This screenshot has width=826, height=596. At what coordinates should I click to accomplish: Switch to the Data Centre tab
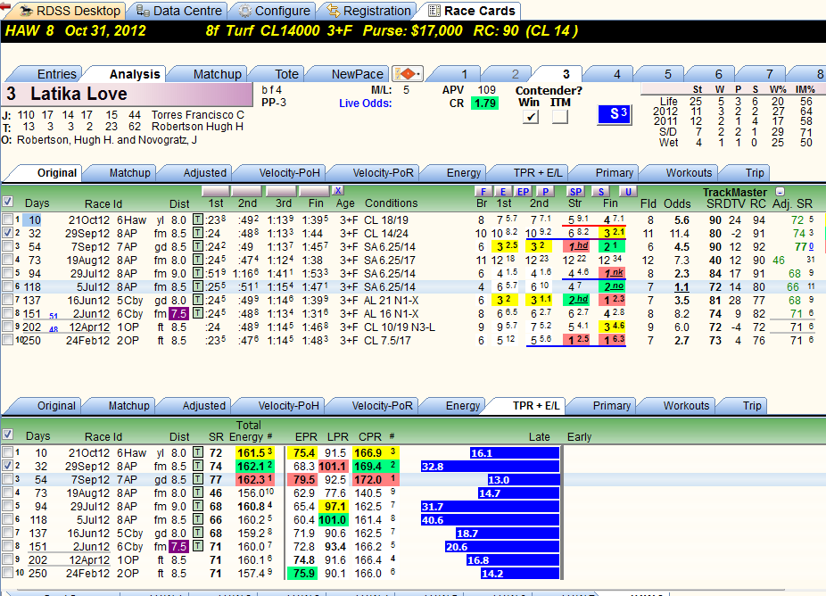179,11
